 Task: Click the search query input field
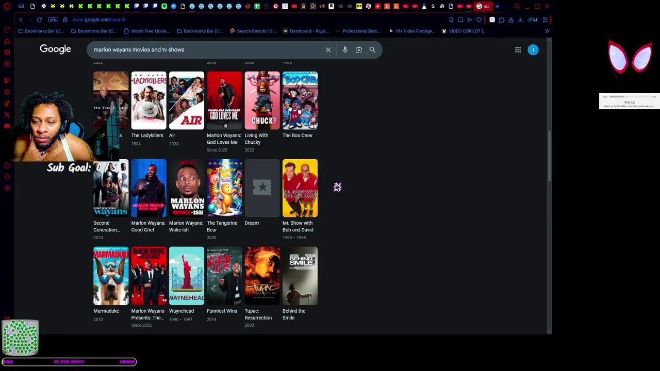[x=206, y=50]
